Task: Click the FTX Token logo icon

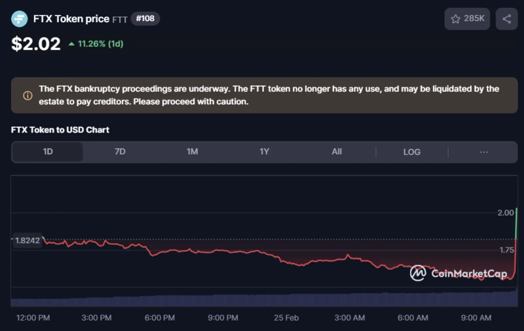Action: 20,19
